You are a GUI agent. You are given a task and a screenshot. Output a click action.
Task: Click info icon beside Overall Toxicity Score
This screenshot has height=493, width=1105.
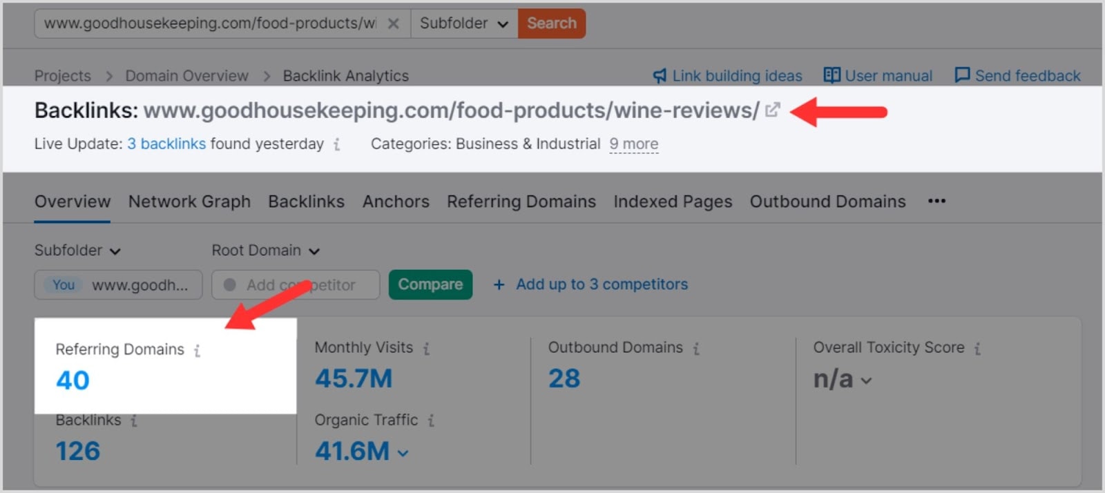[x=977, y=349]
